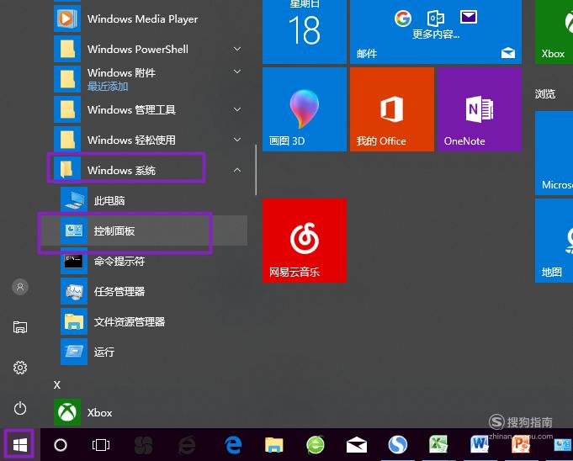The width and height of the screenshot is (573, 461).
Task: Open 文件资源管理器 (File Explorer) entry
Action: 153,321
